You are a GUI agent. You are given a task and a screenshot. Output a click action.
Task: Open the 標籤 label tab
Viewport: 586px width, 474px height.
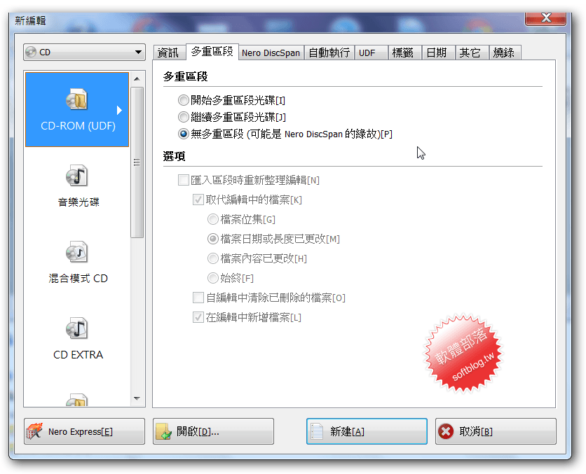(403, 53)
